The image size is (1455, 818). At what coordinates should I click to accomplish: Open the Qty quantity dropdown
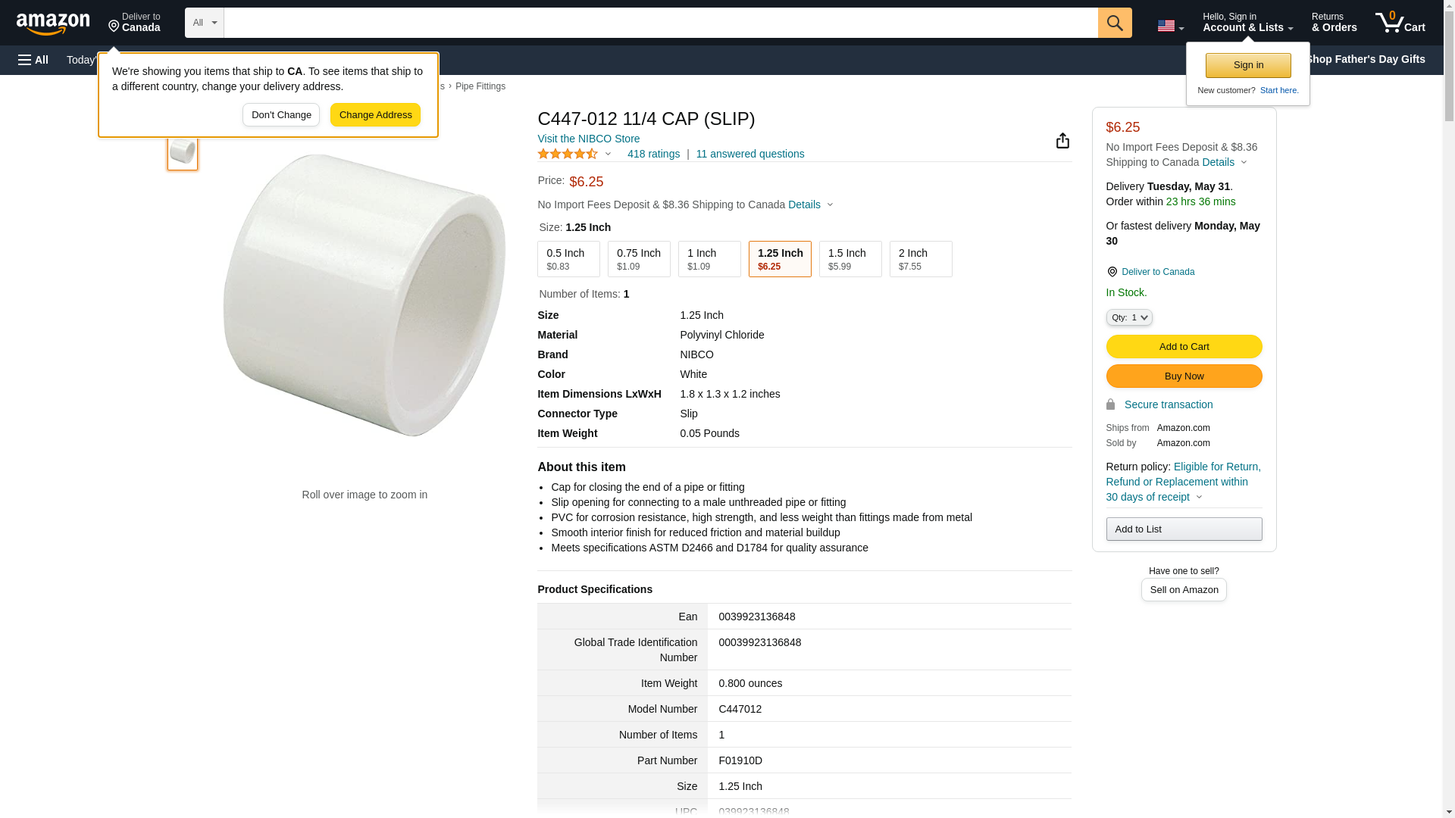1128,317
